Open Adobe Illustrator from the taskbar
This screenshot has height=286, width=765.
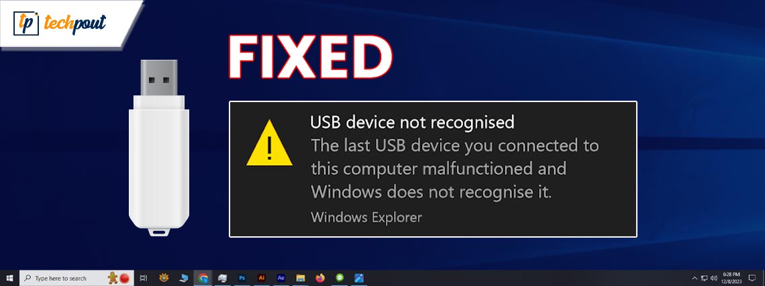[x=262, y=278]
